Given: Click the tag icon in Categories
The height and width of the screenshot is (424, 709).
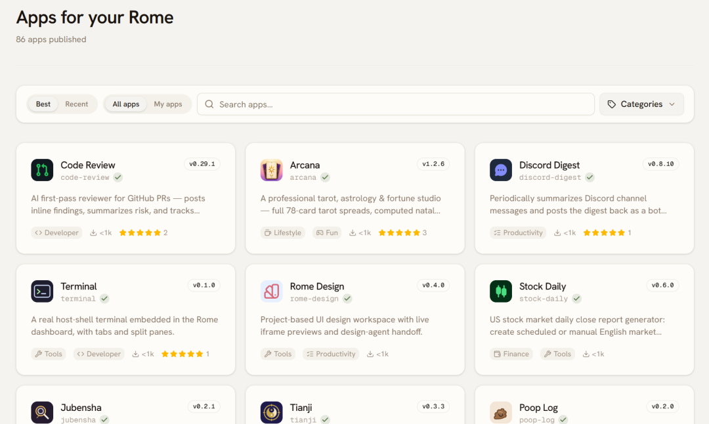Looking at the screenshot, I should (x=611, y=104).
